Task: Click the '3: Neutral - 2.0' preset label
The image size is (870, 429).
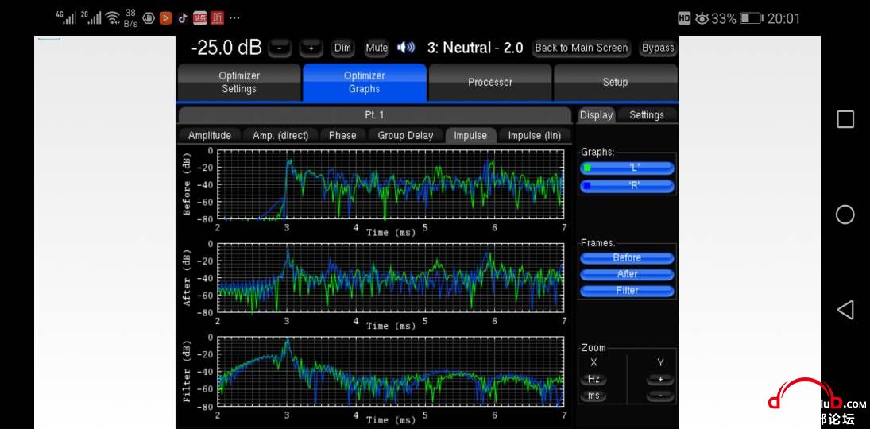Action: (x=475, y=48)
